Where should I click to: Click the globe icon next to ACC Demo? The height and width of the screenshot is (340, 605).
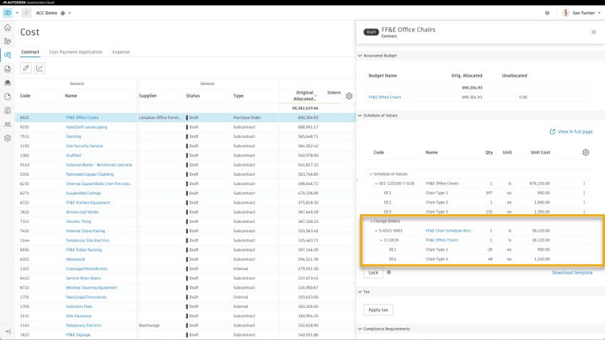(x=63, y=13)
